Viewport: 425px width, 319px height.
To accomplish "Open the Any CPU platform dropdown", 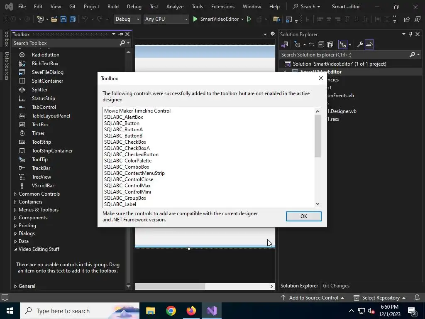I will pos(166,19).
